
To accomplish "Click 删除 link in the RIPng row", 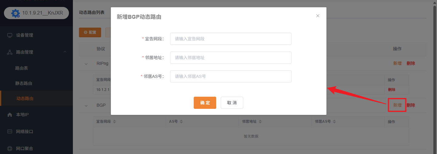I will point(411,63).
